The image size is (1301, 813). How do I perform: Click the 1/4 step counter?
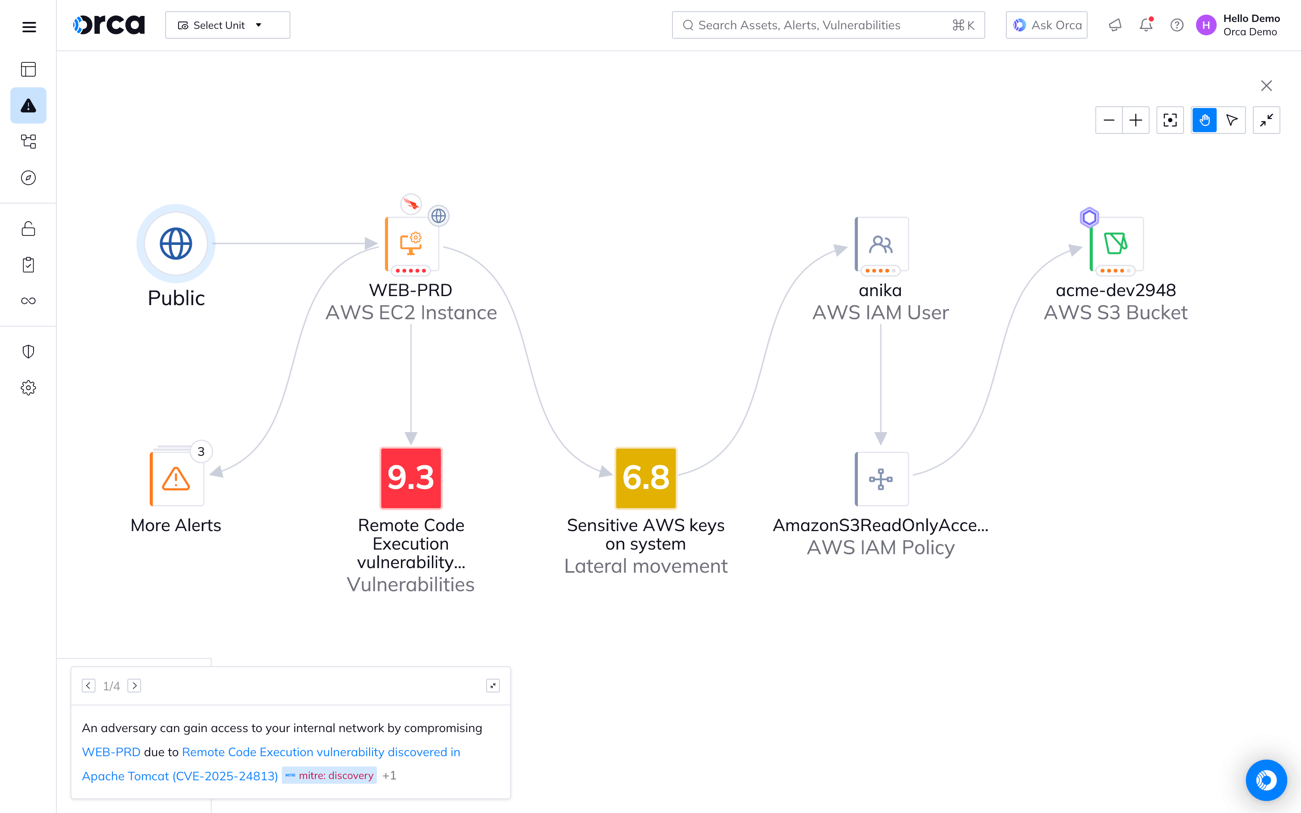[111, 686]
